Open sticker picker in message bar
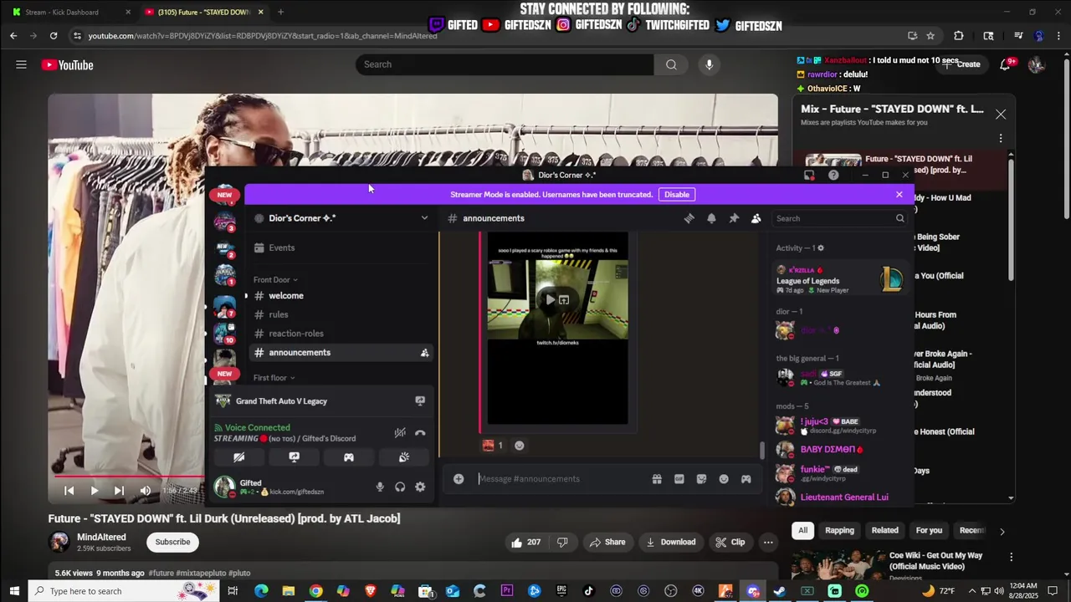The height and width of the screenshot is (602, 1071). pyautogui.click(x=701, y=479)
